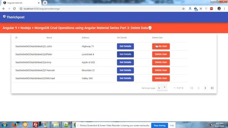Open the Chrome profile avatar
The height and width of the screenshot is (128, 228).
click(219, 9)
